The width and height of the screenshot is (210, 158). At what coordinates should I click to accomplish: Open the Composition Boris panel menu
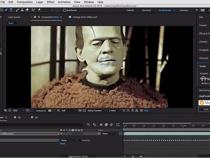tap(61, 17)
